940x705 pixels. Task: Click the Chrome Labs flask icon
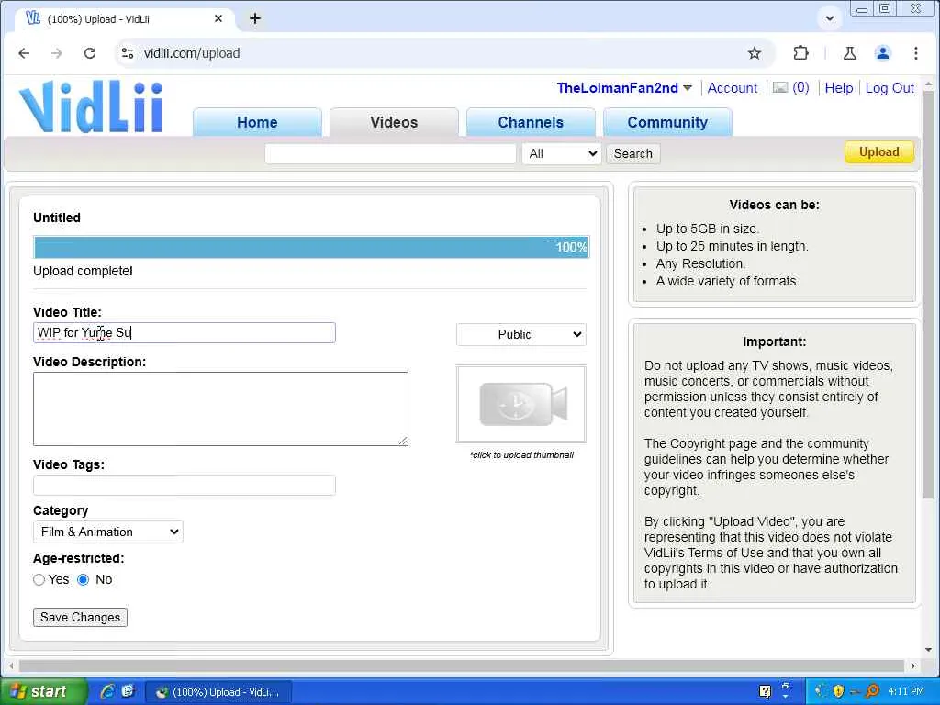pyautogui.click(x=849, y=53)
